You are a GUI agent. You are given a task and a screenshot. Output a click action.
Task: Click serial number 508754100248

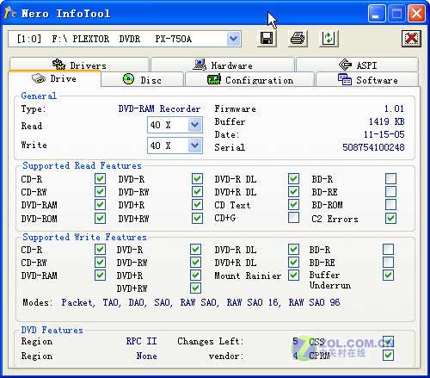373,147
